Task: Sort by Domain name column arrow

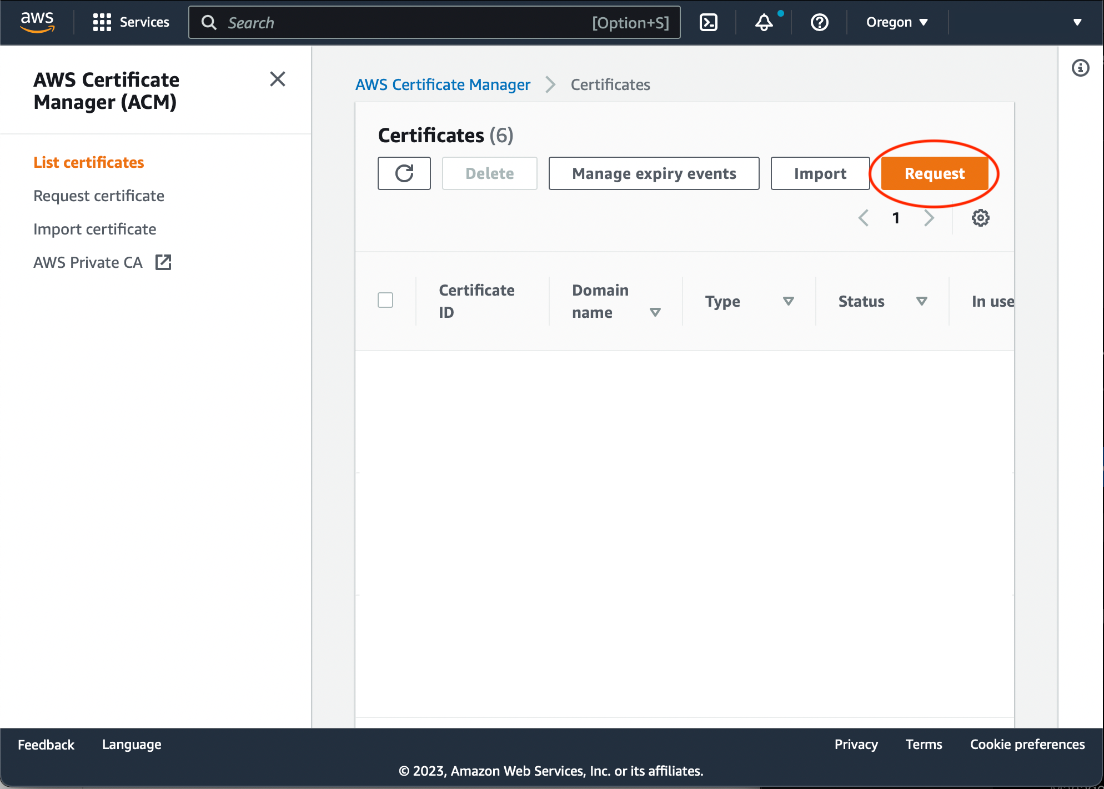Action: [655, 312]
